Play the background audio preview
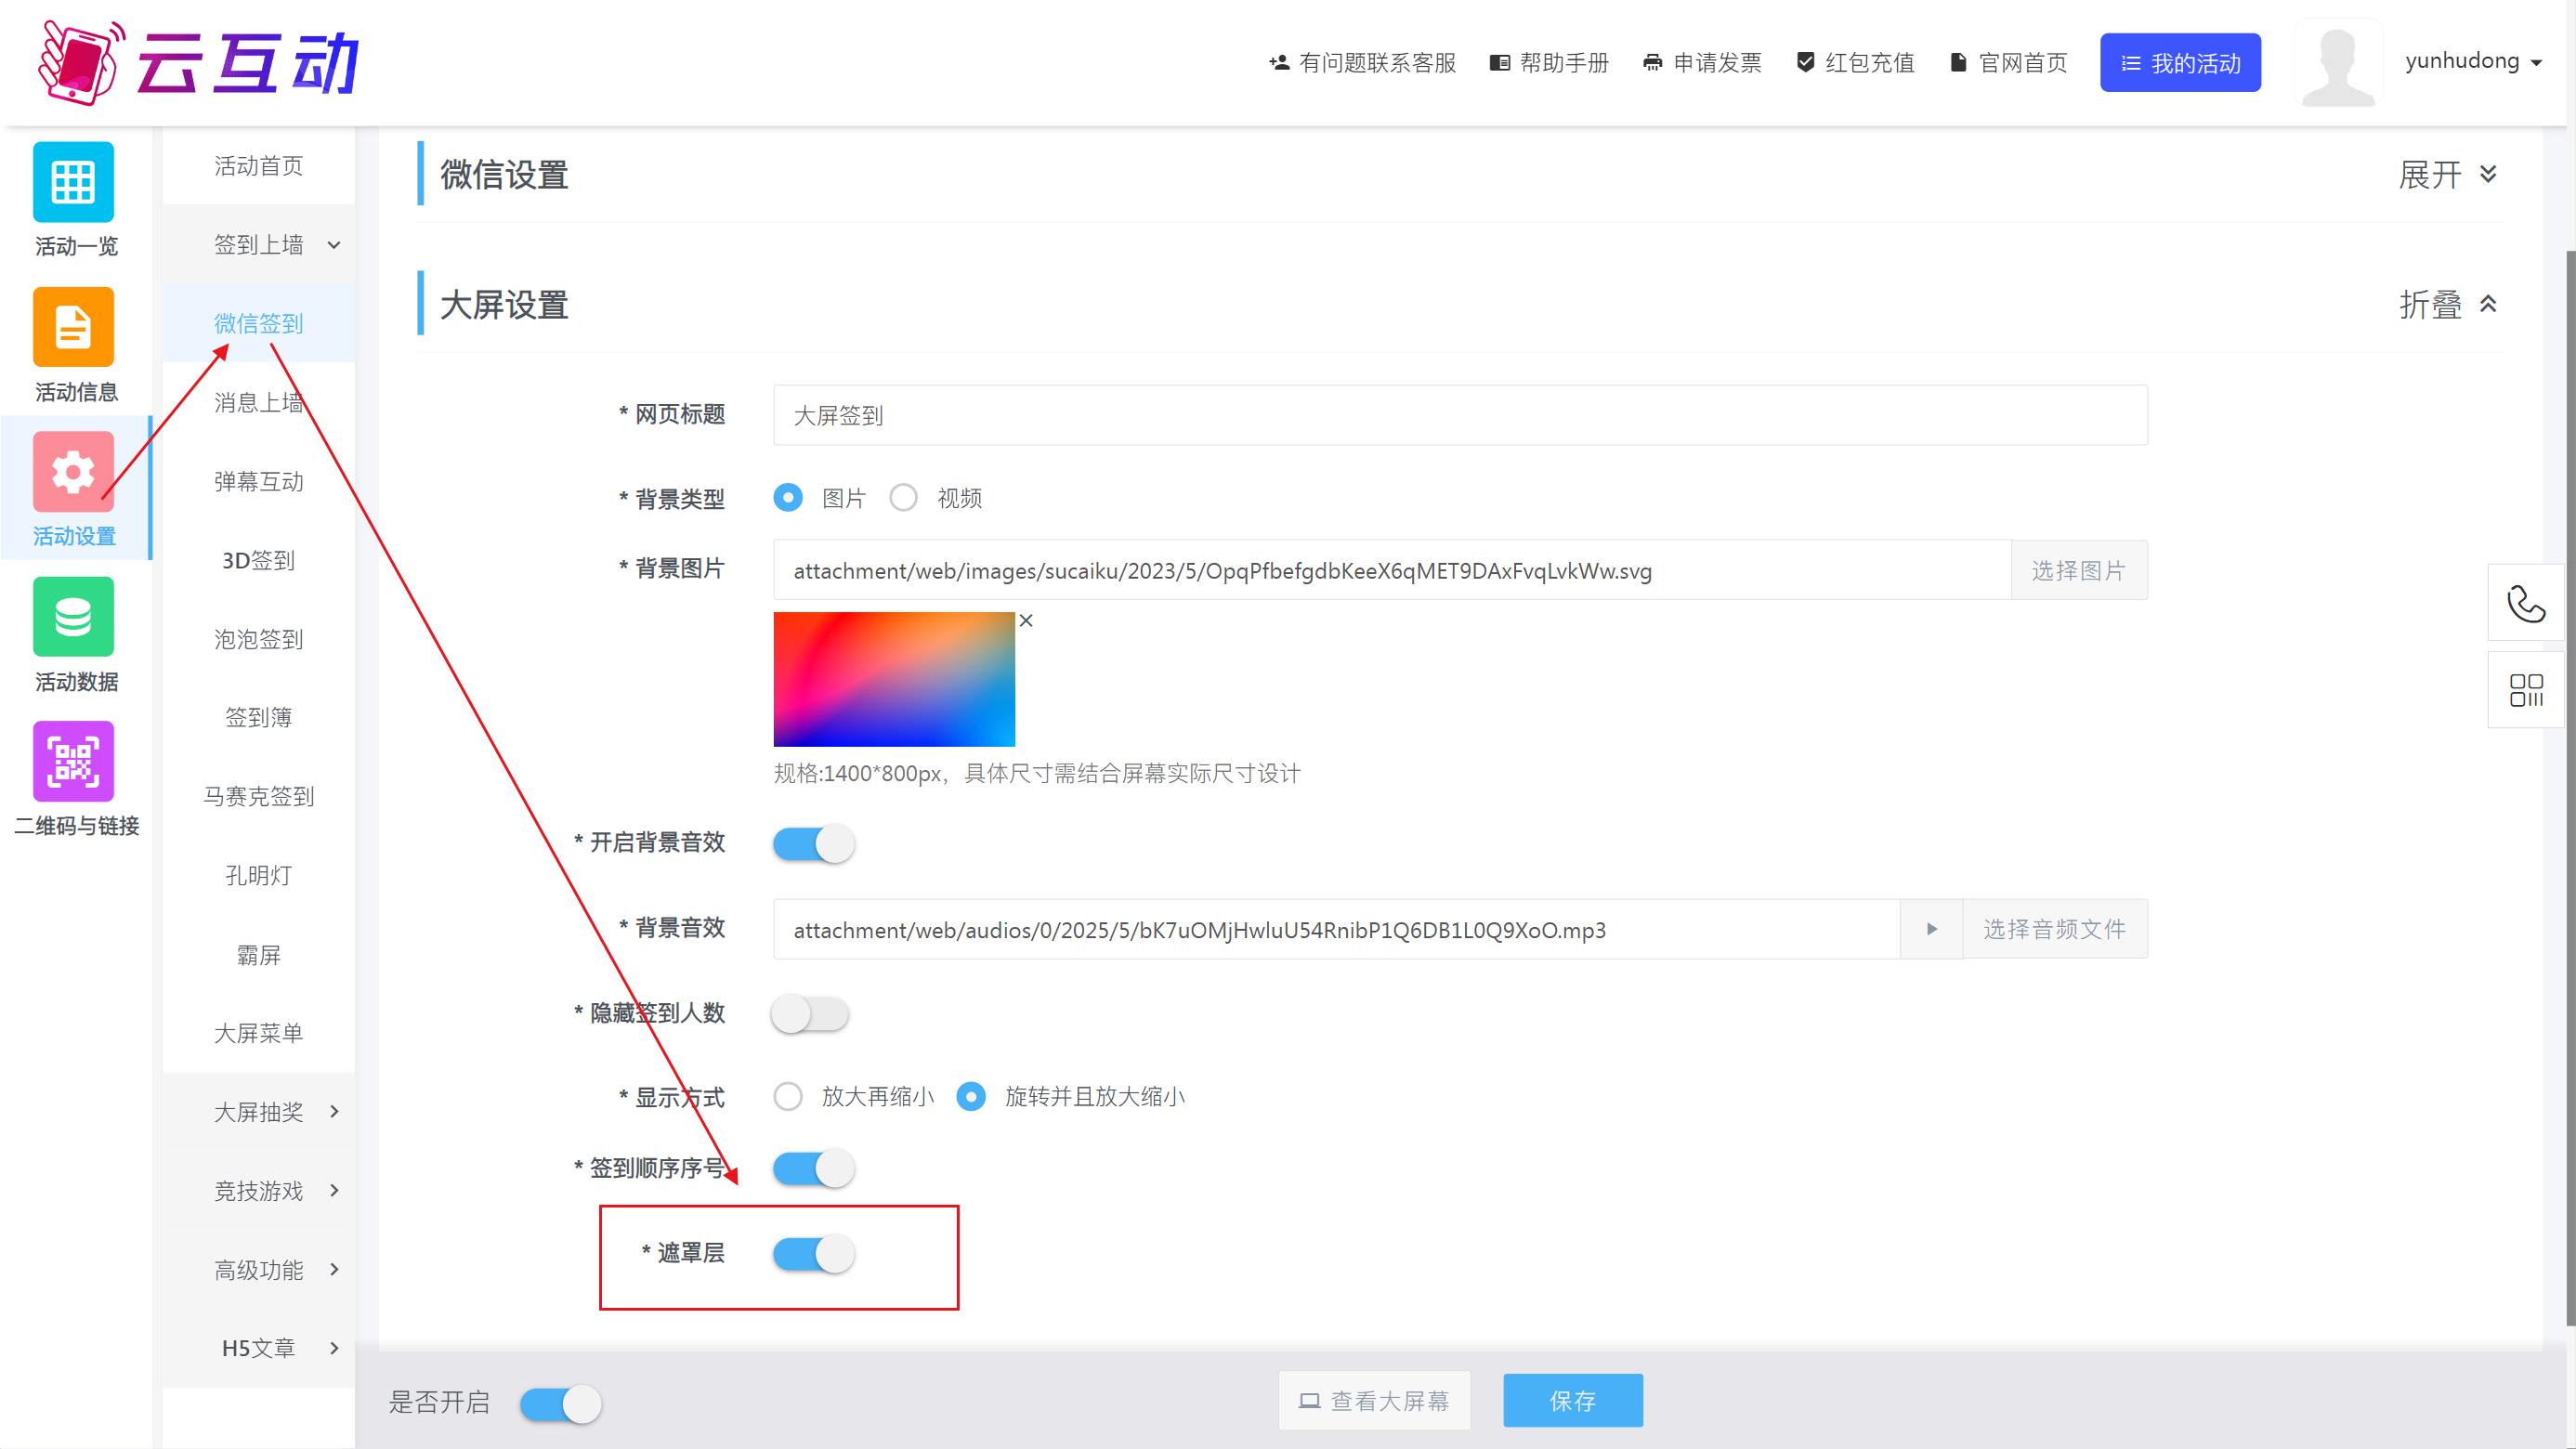 tap(1931, 929)
